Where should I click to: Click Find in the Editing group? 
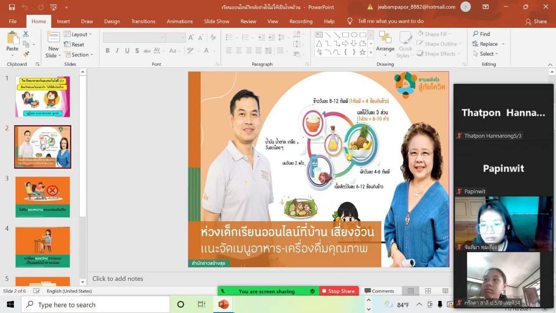[481, 34]
